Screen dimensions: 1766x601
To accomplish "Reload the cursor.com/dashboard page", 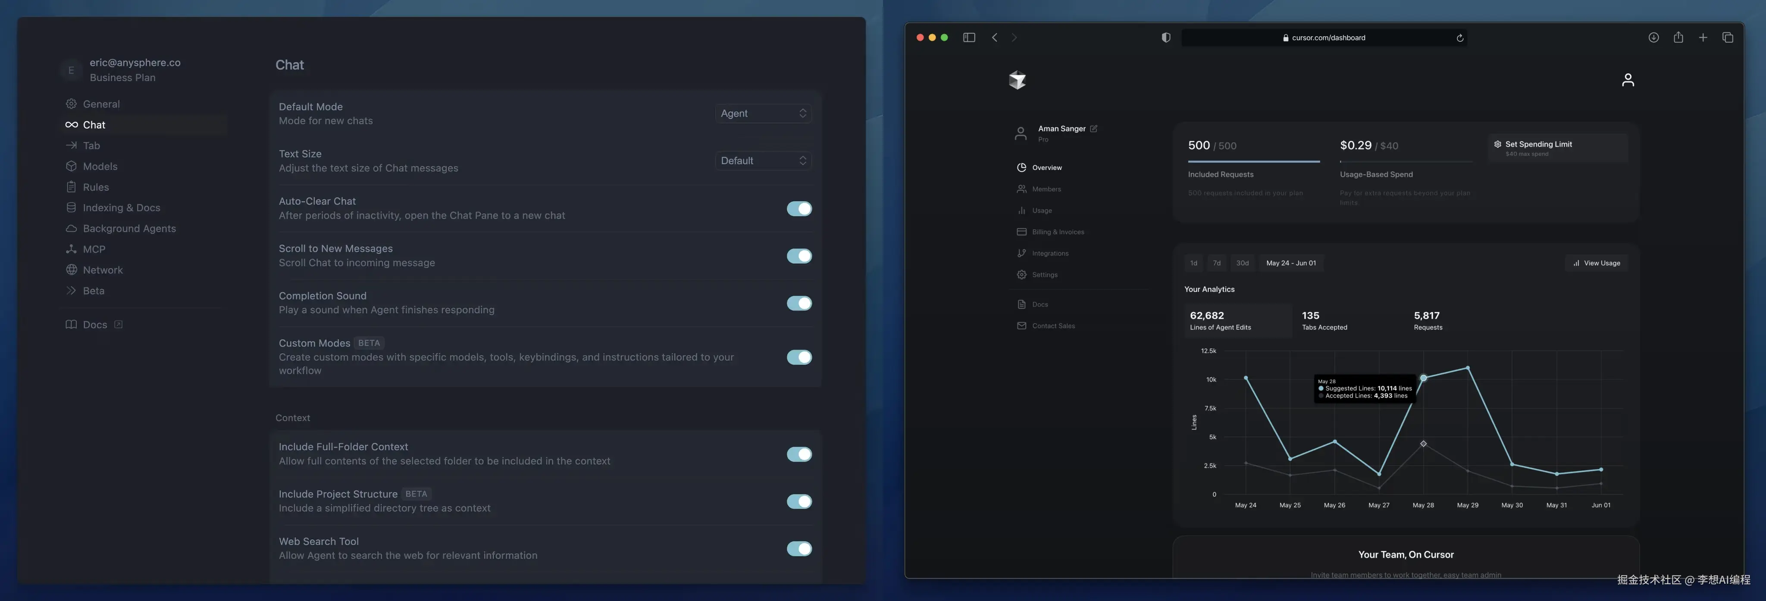I will click(x=1459, y=38).
